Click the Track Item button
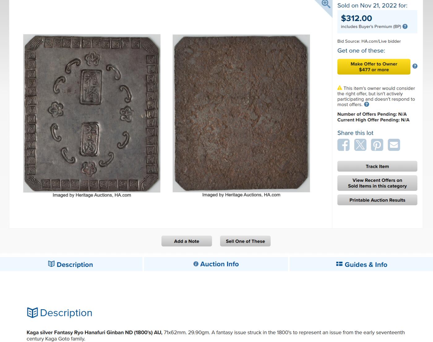 tap(377, 166)
